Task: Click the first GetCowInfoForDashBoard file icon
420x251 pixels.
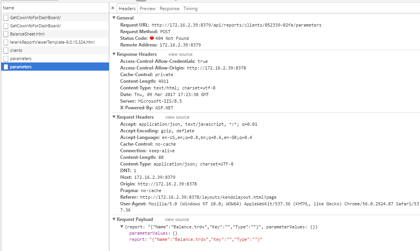Action: pos(5,18)
